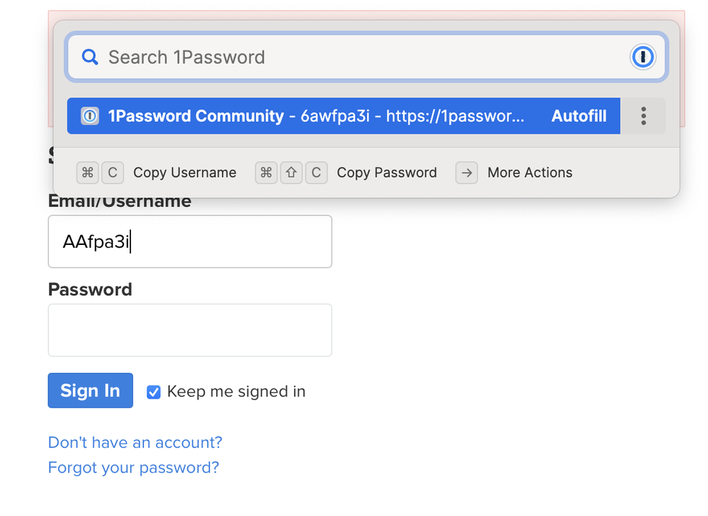Open the three-dot more options menu
This screenshot has height=516, width=708.
click(643, 116)
